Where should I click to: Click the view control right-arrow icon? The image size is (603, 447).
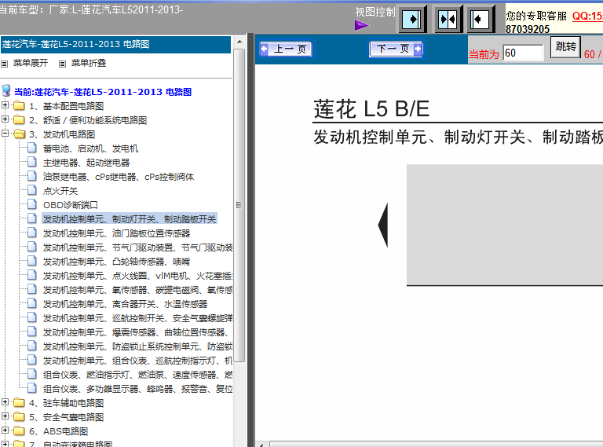[412, 19]
